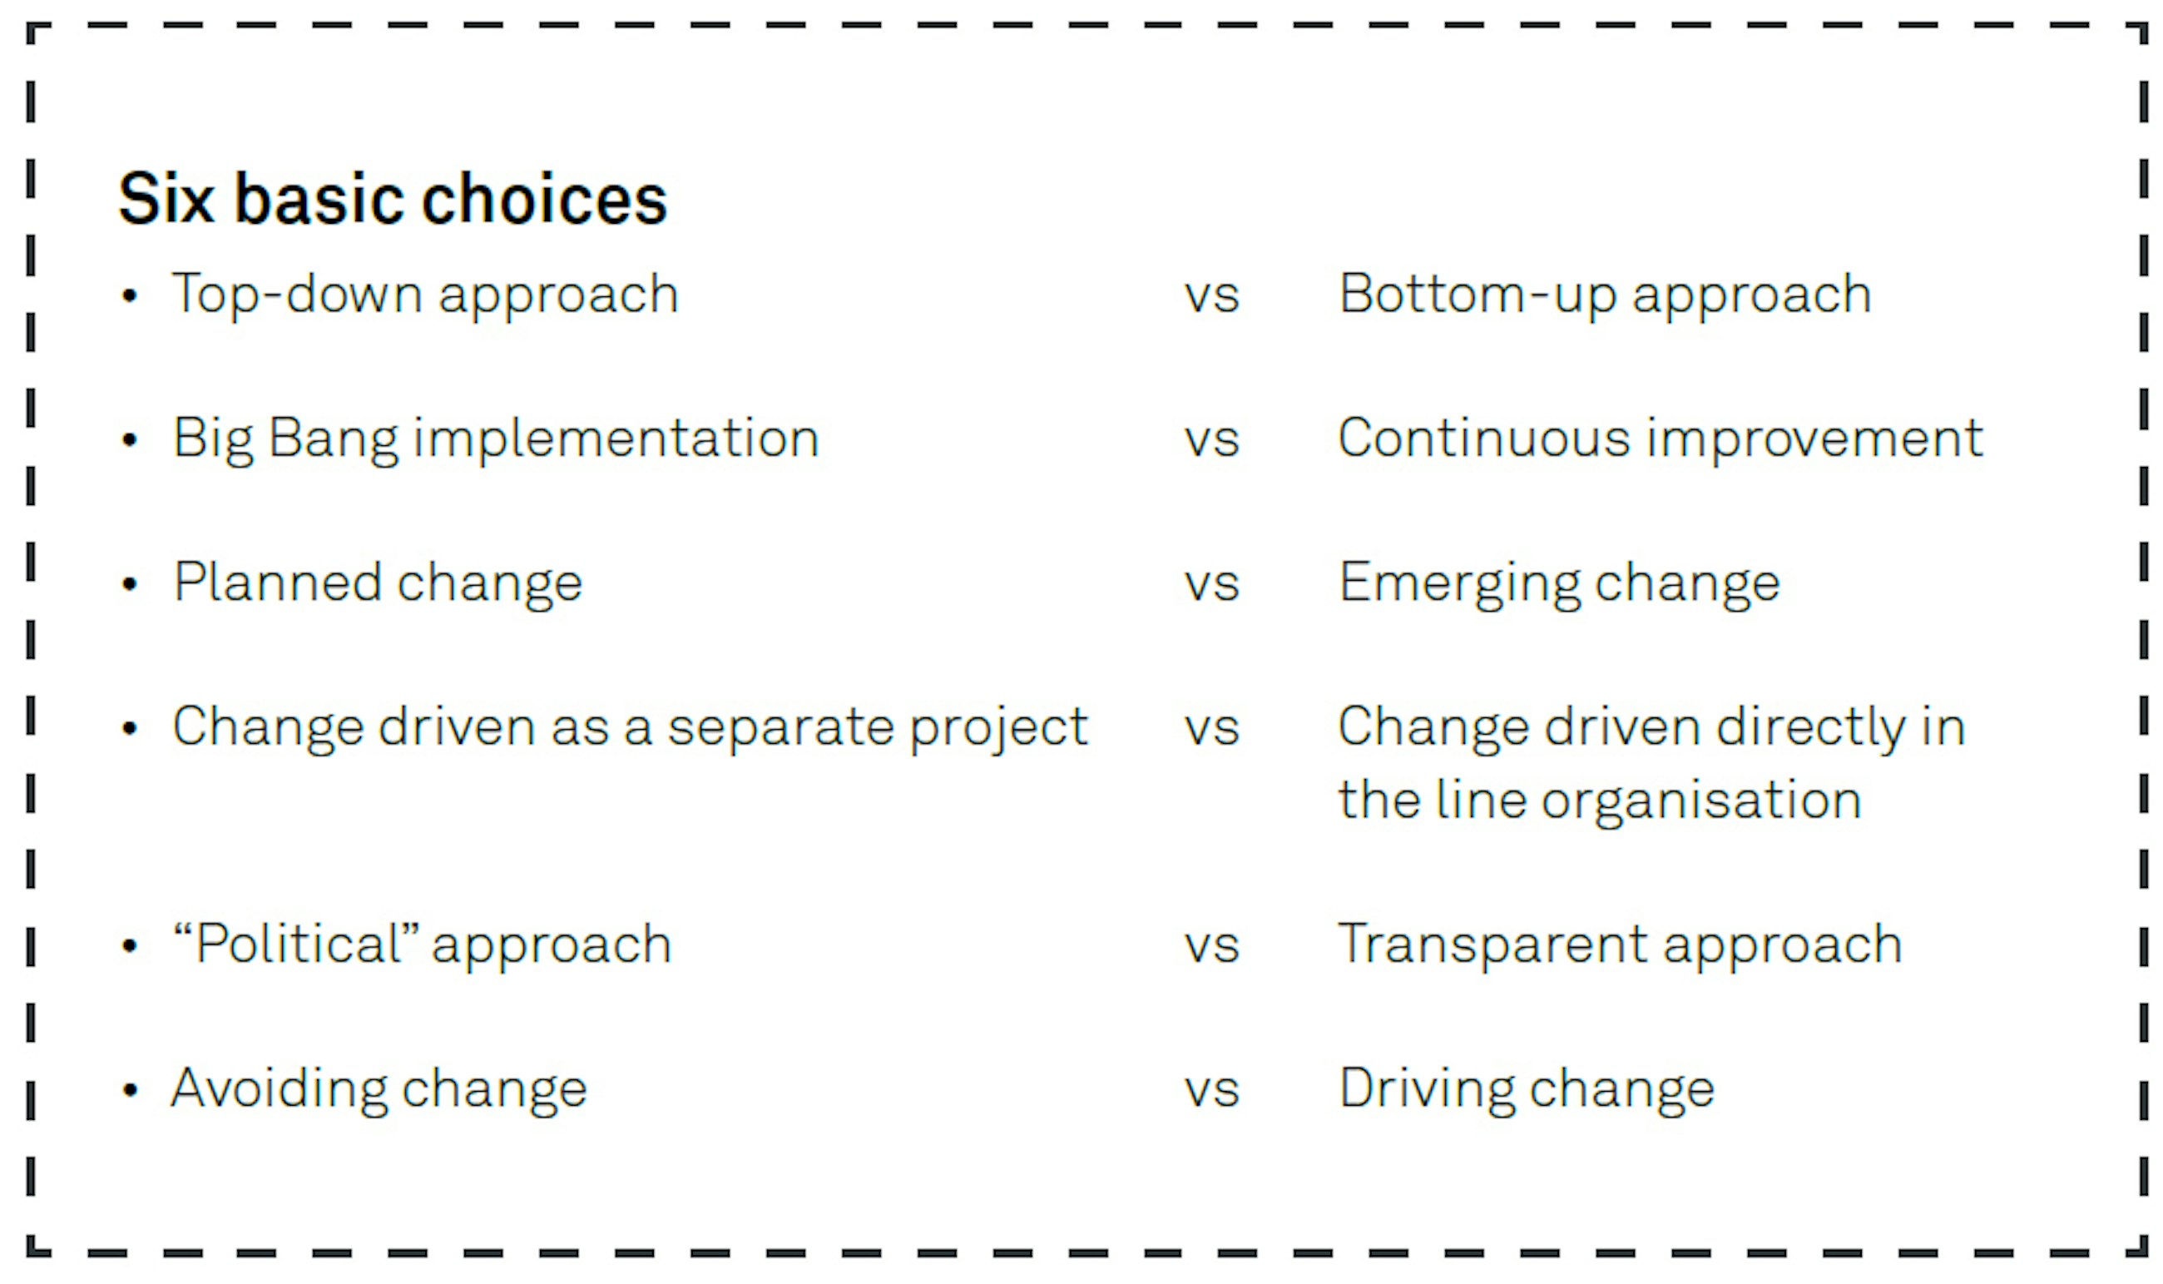This screenshot has width=2163, height=1284.
Task: Click the "Planned change" list item
Action: (377, 583)
